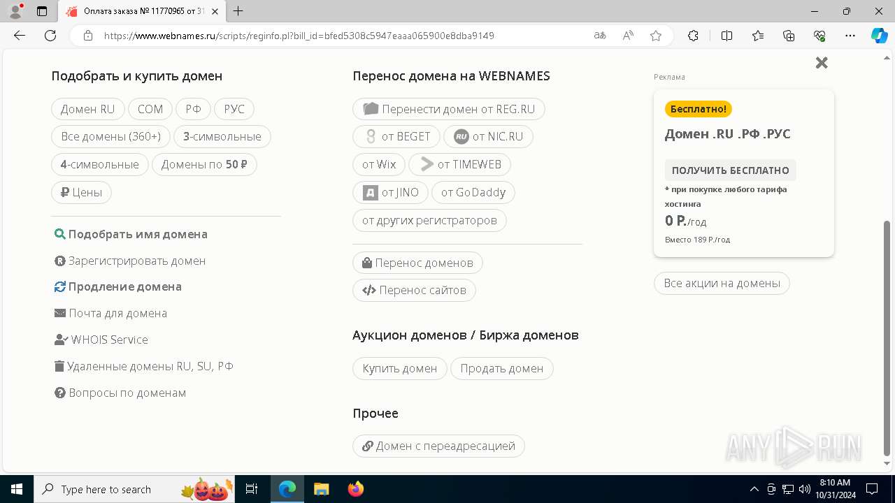Open Почта для домена

(x=110, y=313)
